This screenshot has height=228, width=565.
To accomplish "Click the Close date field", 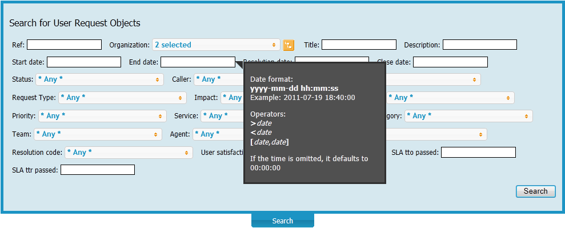I will pyautogui.click(x=450, y=62).
